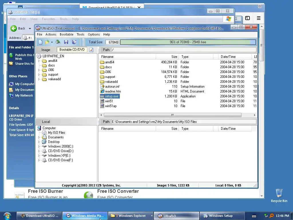Click My Network link in Explorer sidebar
Viewport: 293px width, 220px height.
[24, 95]
